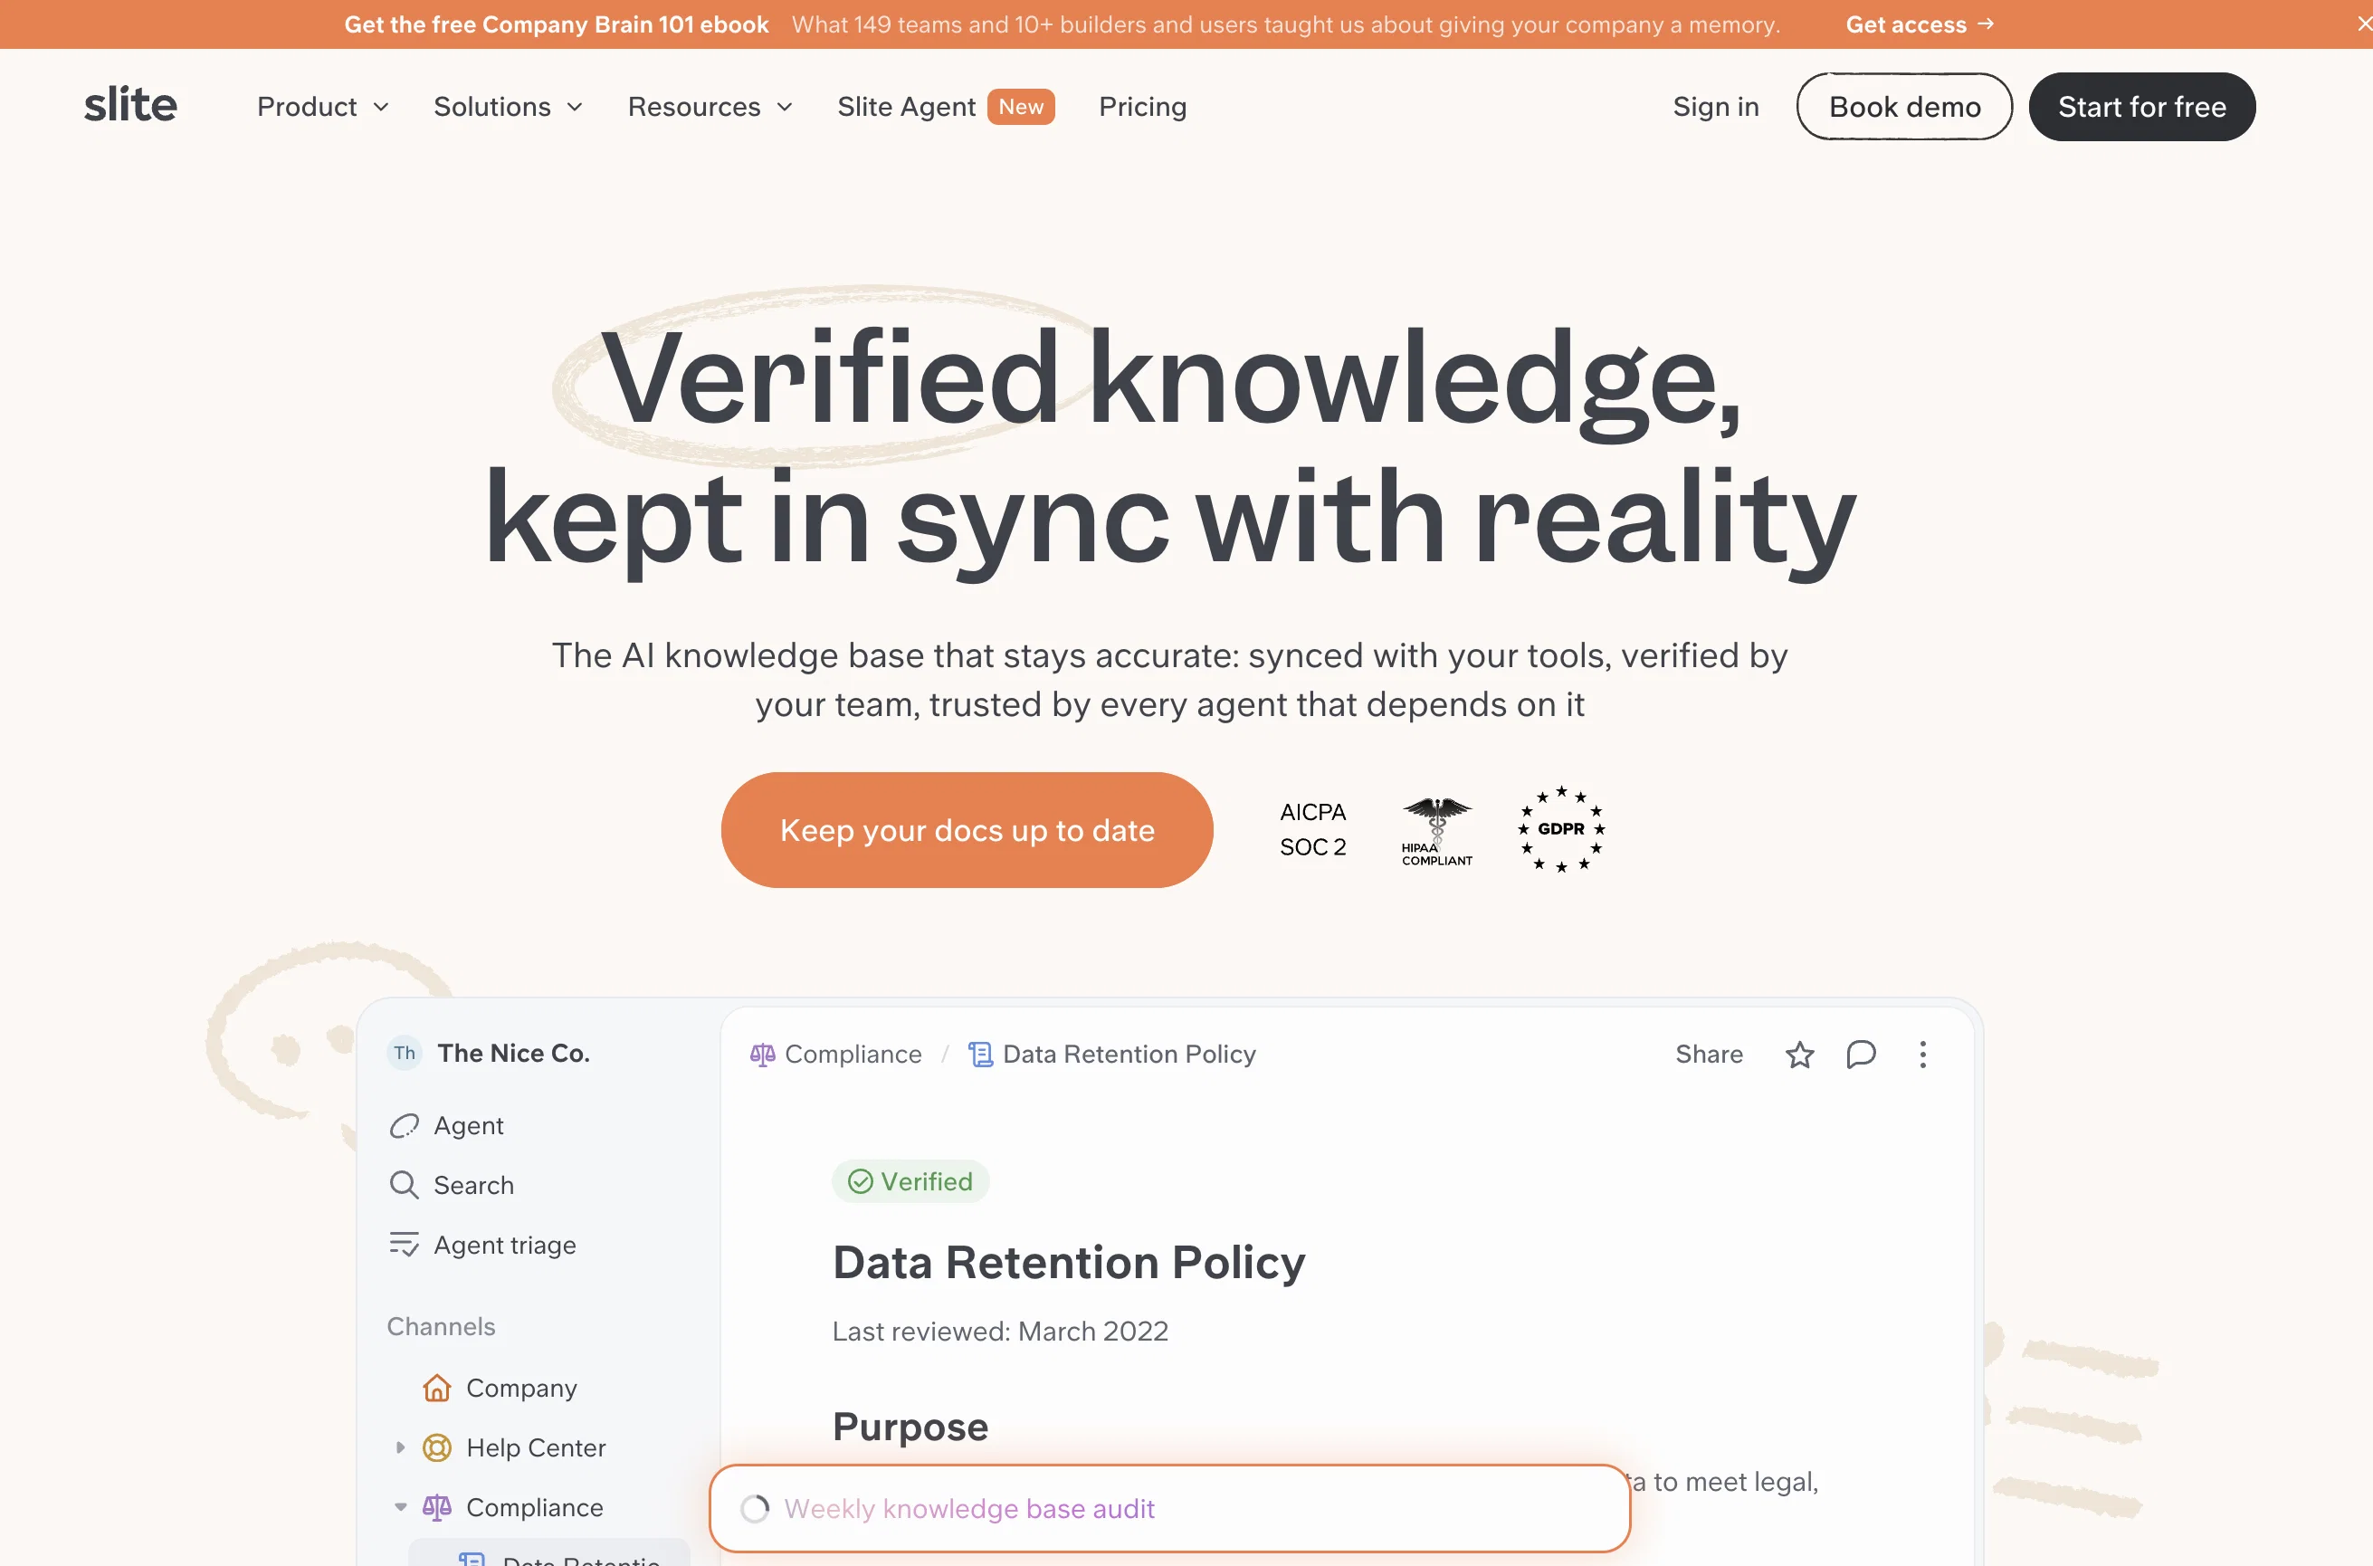Click the Company house icon

tap(437, 1388)
